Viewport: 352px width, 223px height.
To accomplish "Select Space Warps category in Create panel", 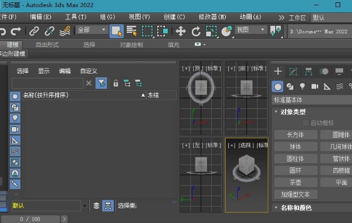I will tap(340, 87).
